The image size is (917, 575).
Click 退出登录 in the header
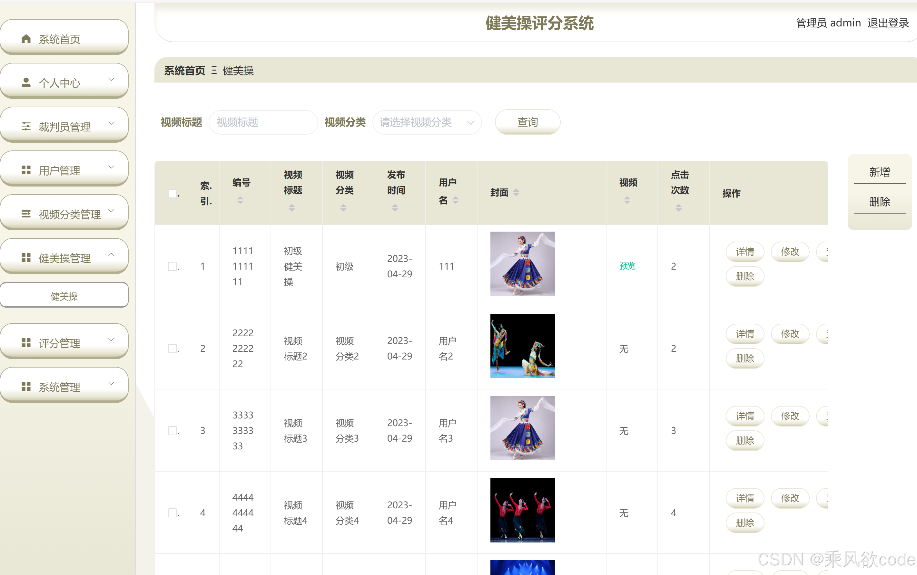[888, 23]
